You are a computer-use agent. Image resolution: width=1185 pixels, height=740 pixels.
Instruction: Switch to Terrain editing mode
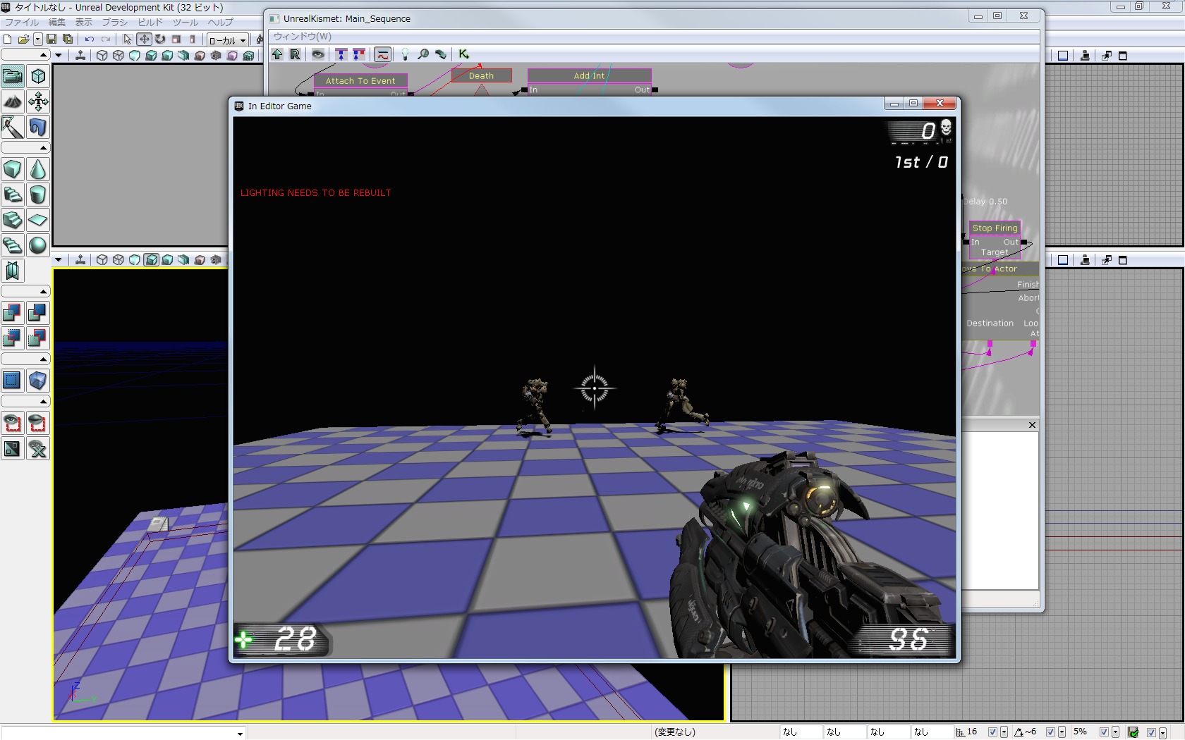tap(13, 102)
